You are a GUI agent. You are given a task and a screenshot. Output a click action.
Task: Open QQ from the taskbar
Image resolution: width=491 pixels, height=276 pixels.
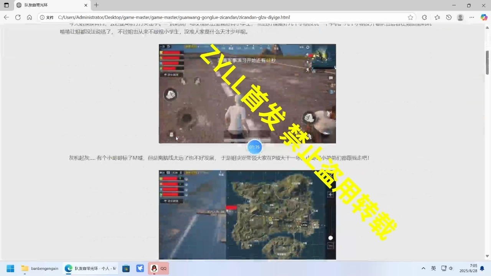tap(159, 268)
